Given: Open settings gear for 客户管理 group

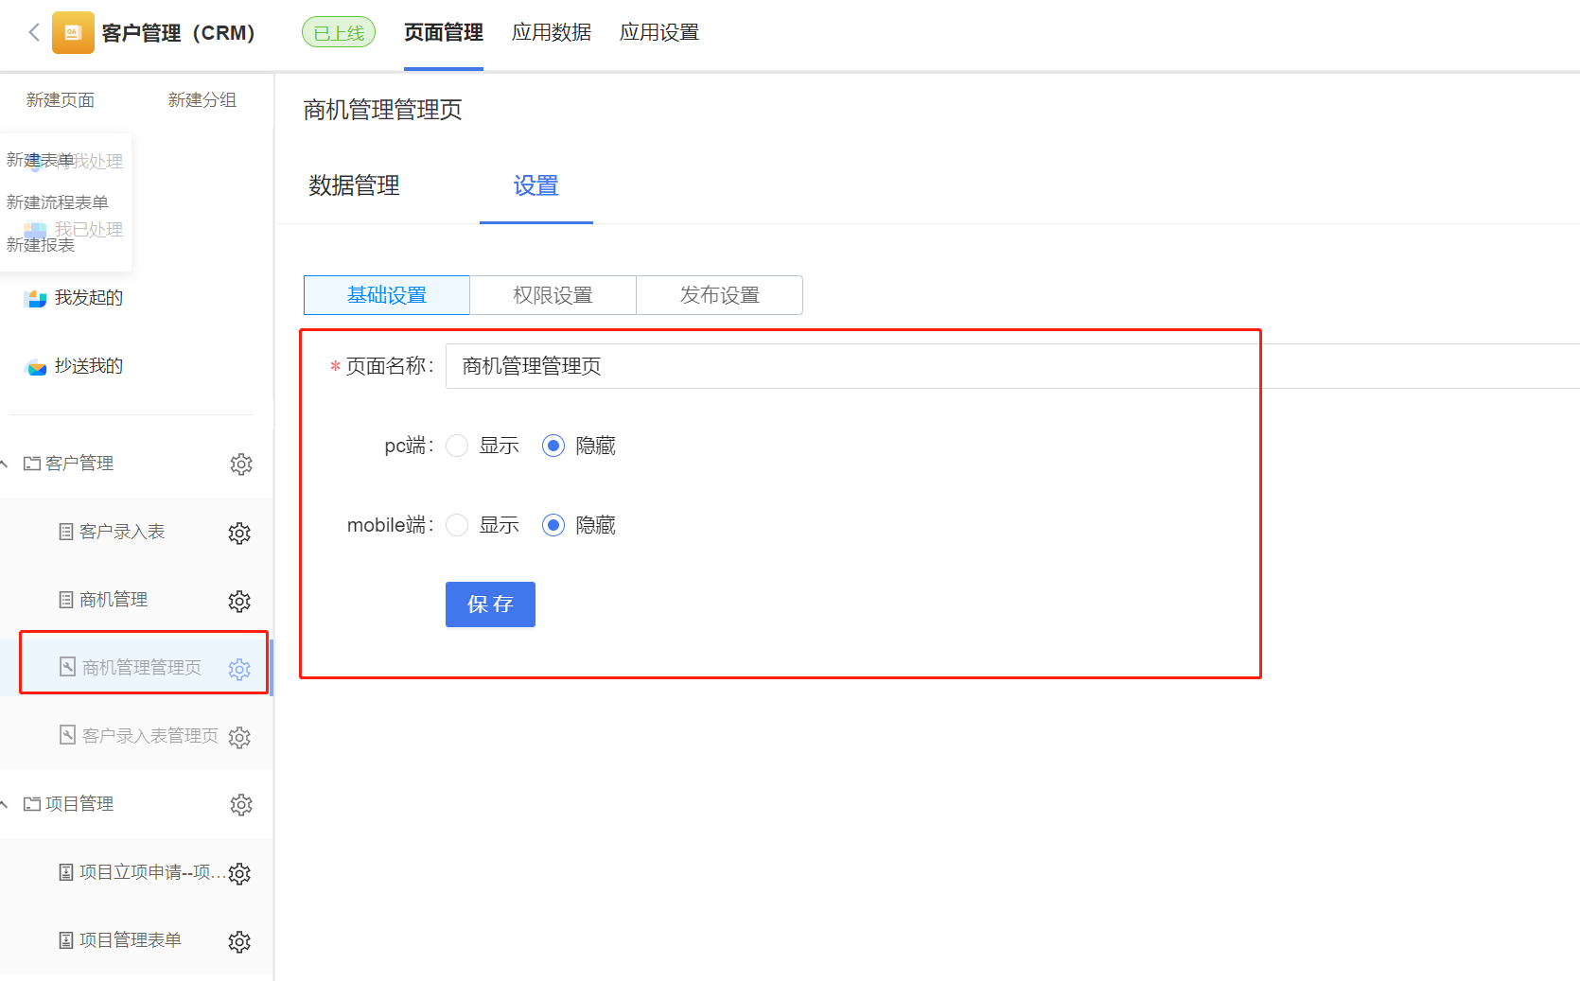Looking at the screenshot, I should (241, 464).
